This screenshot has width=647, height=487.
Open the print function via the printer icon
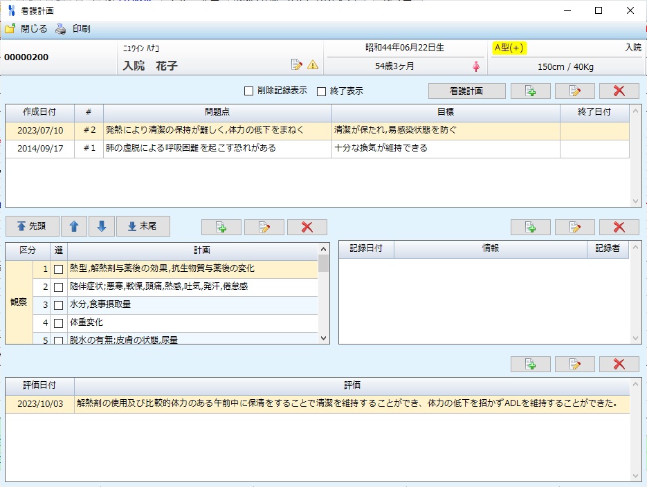[61, 28]
